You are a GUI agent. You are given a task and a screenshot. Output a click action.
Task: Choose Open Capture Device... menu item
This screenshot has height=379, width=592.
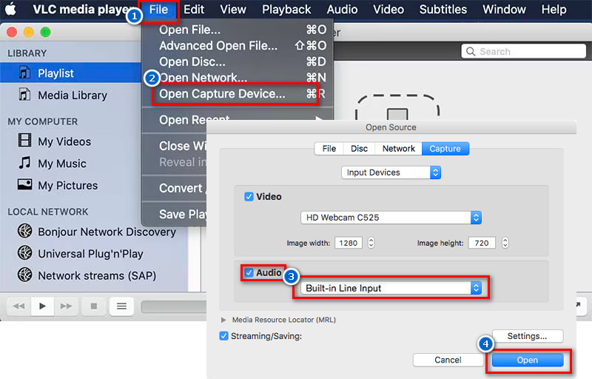[x=238, y=93]
